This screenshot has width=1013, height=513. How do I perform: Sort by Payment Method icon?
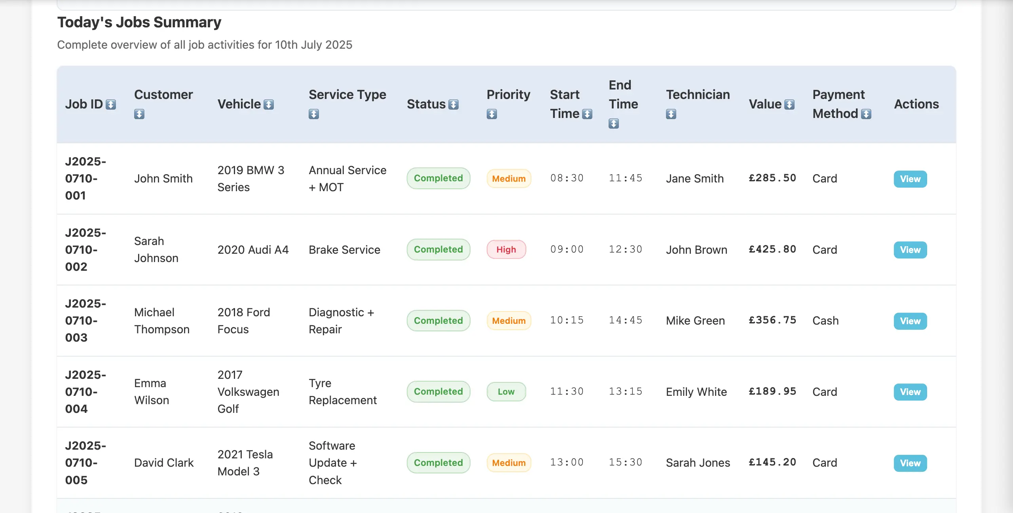click(x=866, y=114)
